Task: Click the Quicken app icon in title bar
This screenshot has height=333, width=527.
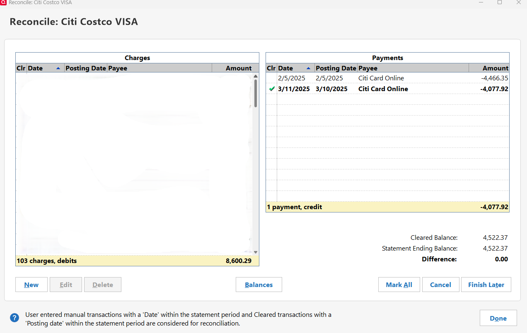Action: 3,2
